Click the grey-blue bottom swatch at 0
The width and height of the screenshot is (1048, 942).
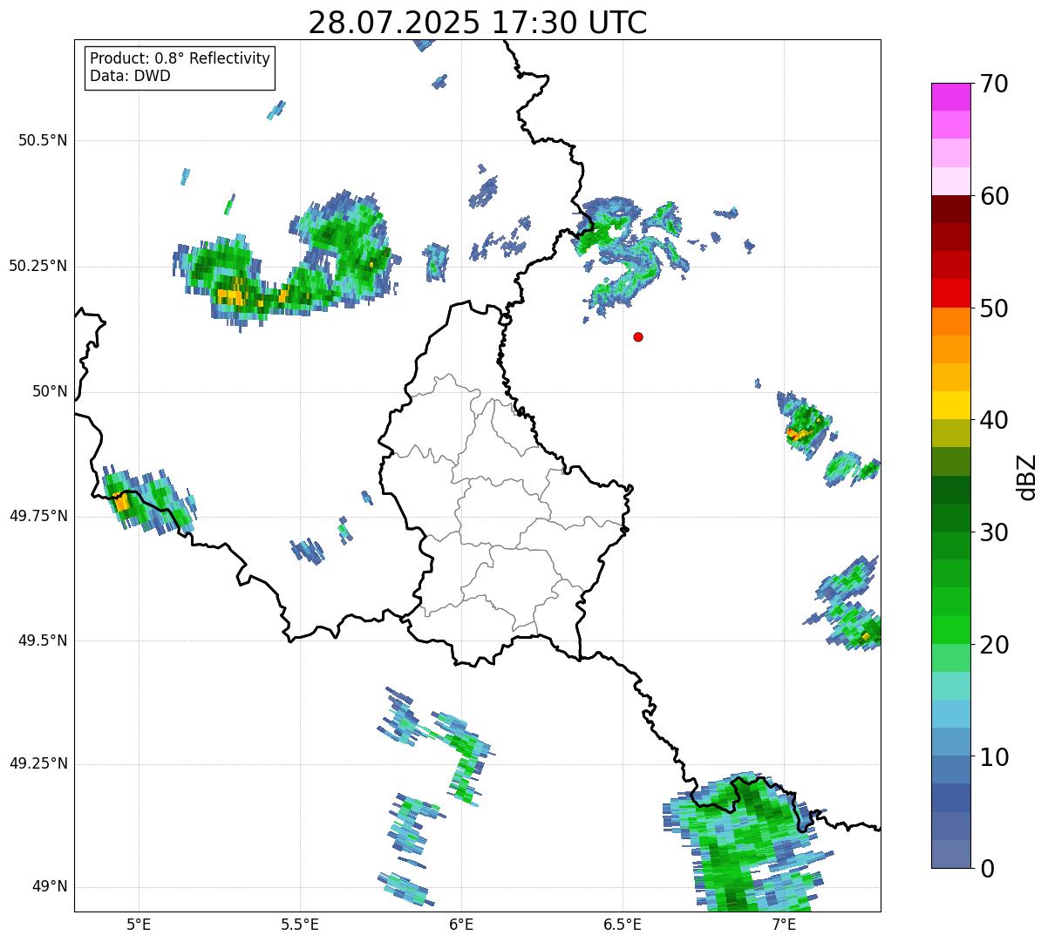(951, 854)
